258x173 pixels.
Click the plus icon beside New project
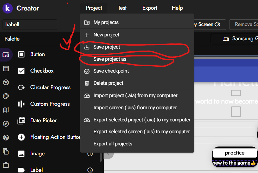[87, 35]
